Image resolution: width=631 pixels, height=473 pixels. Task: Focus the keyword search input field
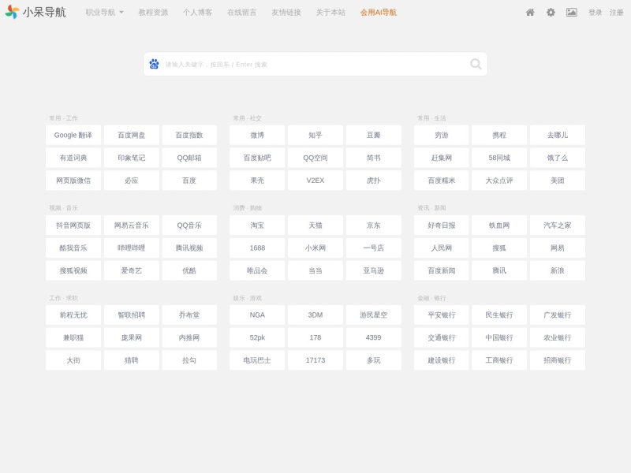click(315, 65)
